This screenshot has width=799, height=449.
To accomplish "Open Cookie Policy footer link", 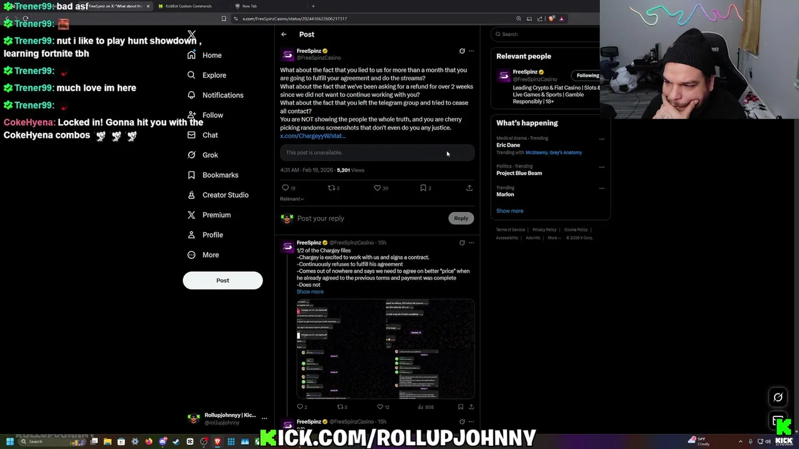I will pos(576,230).
